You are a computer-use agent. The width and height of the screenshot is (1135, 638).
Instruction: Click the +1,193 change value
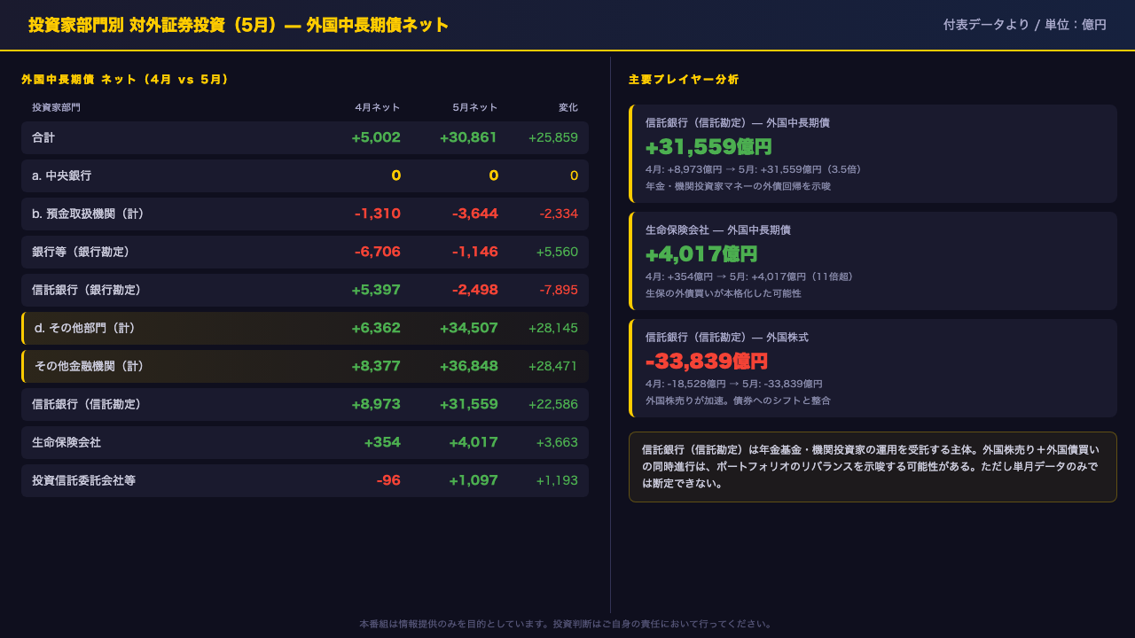(x=557, y=481)
